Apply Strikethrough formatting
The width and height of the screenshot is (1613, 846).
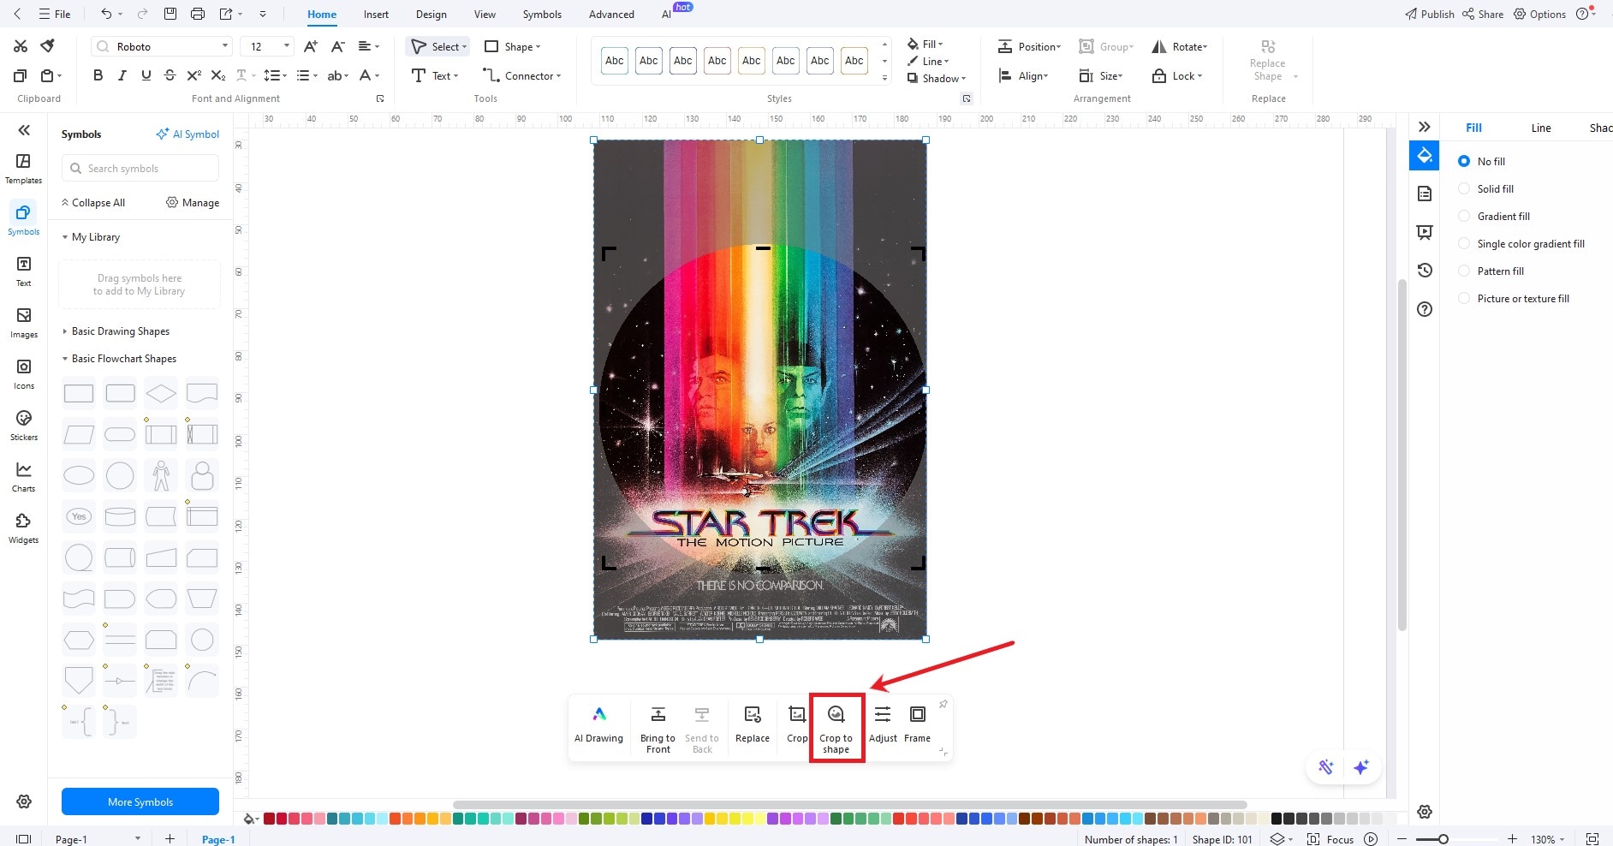[x=170, y=75]
